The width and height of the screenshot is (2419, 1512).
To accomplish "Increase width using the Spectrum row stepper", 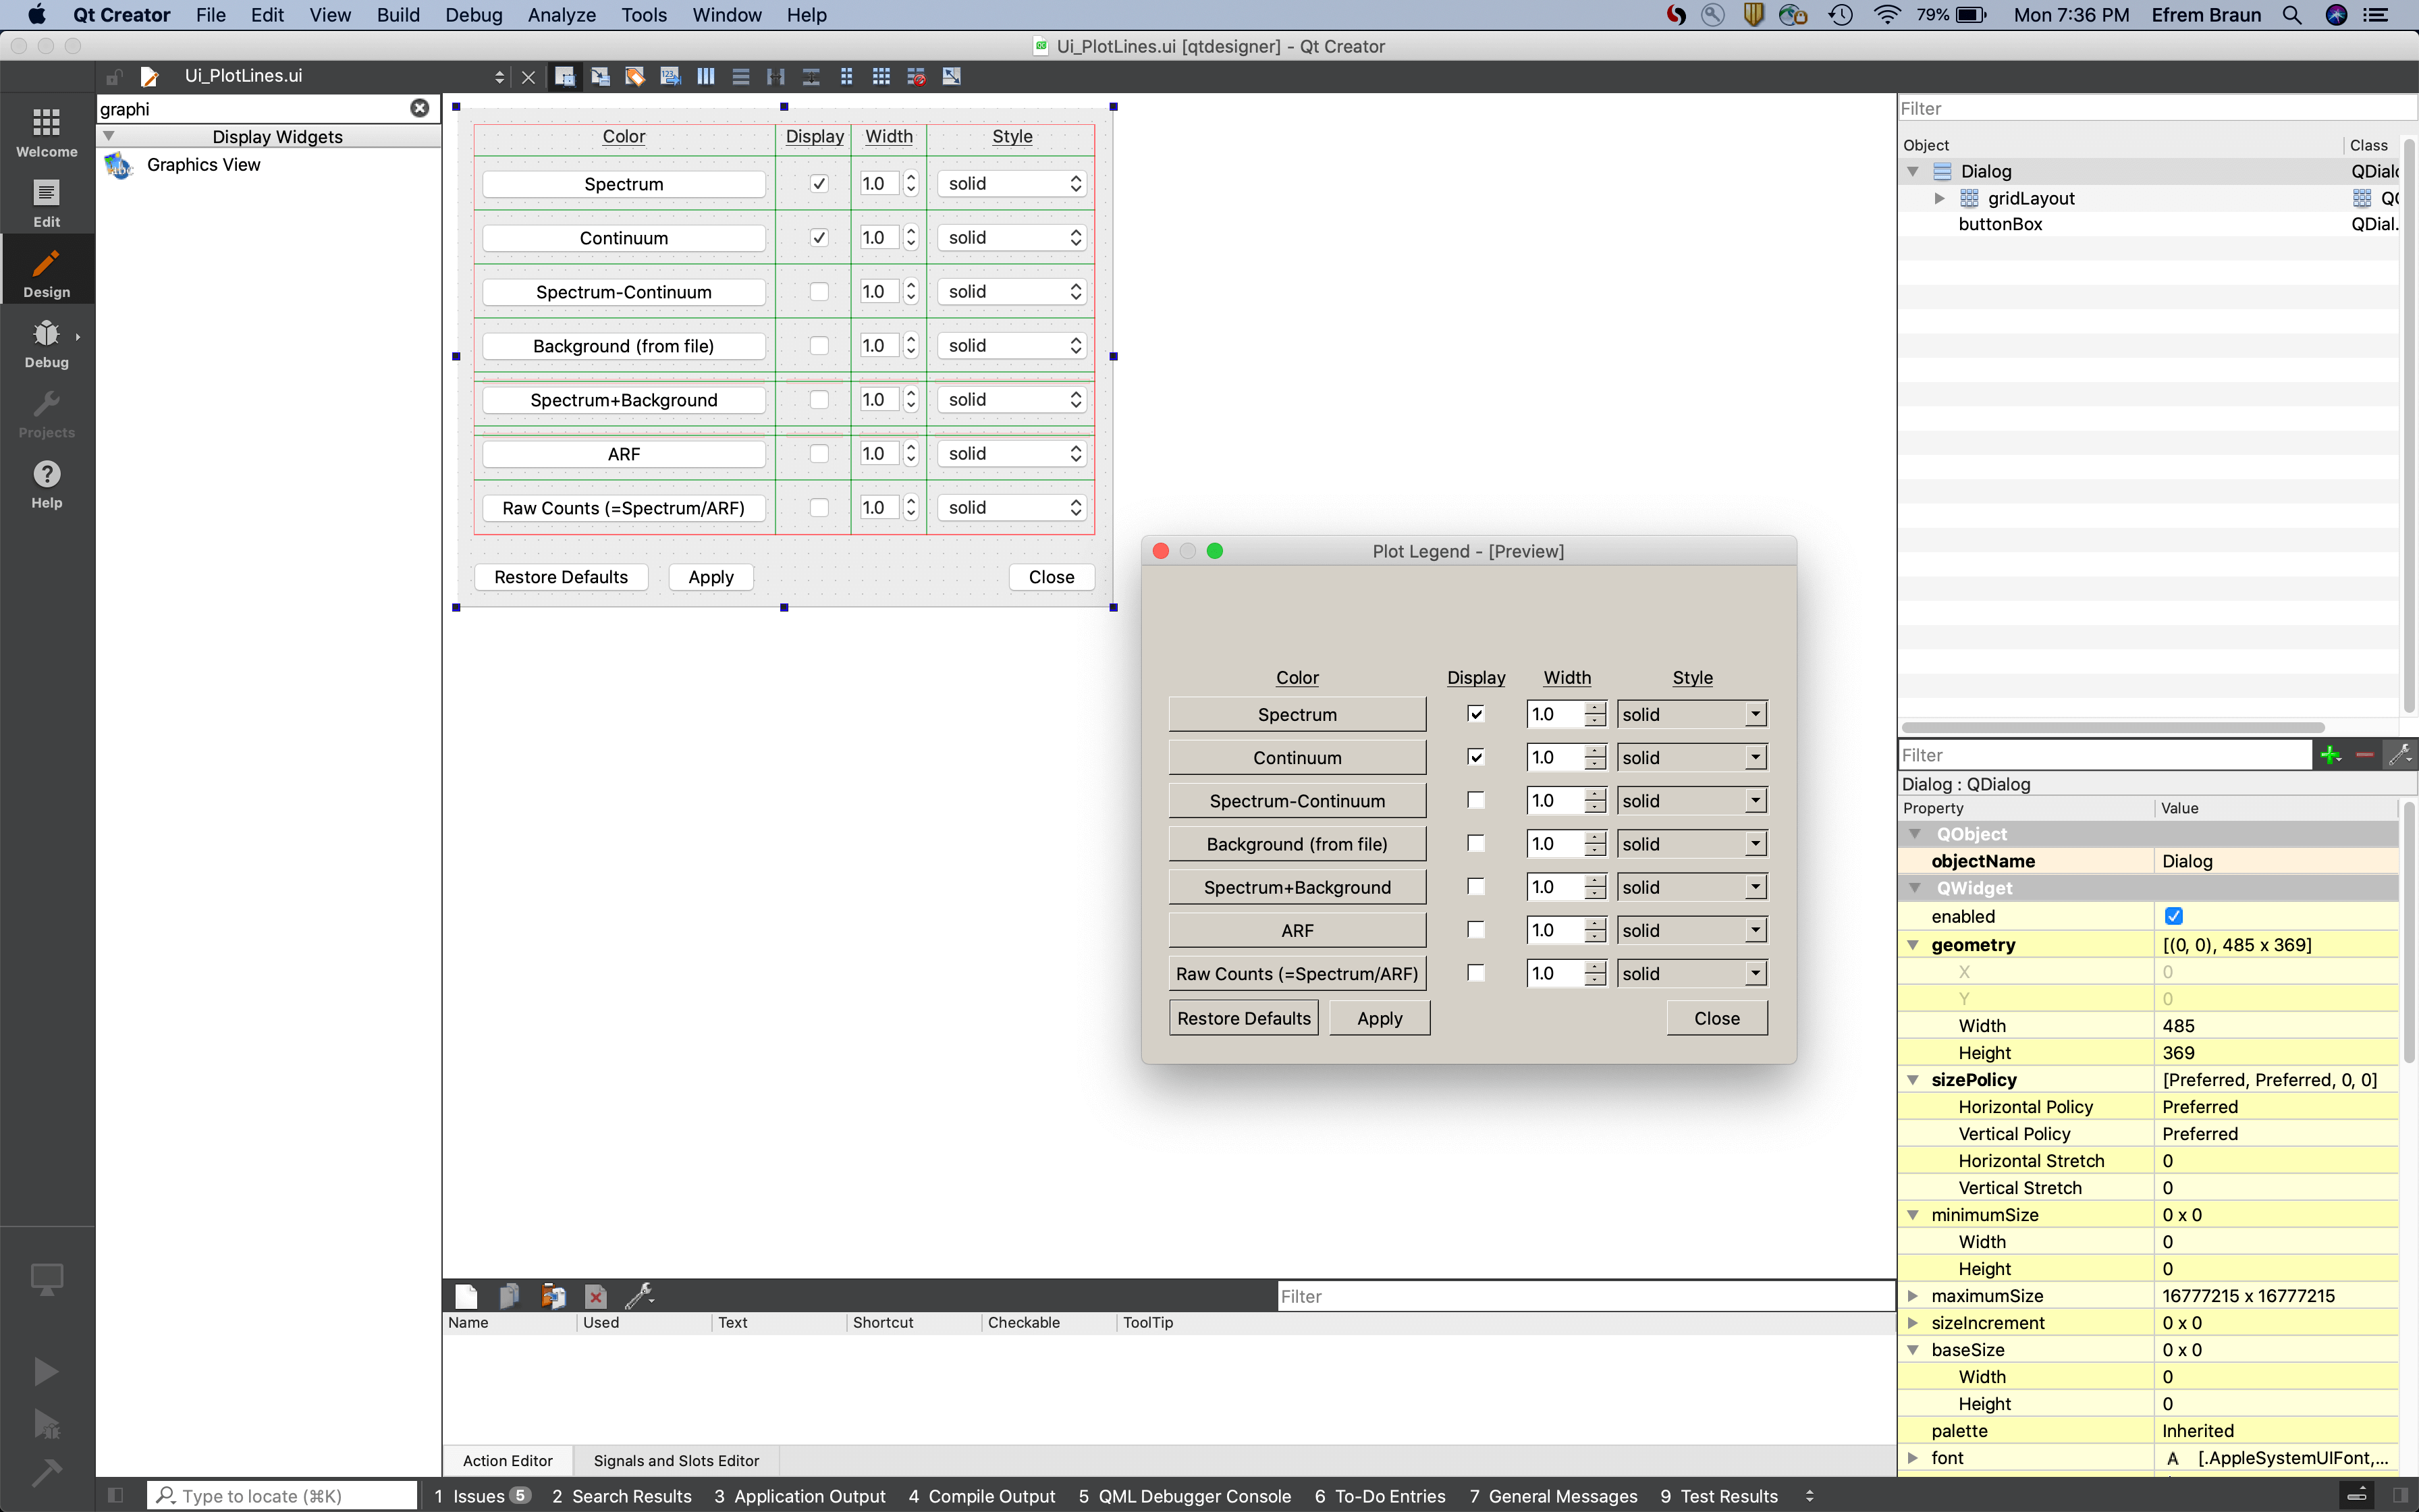I will (910, 178).
